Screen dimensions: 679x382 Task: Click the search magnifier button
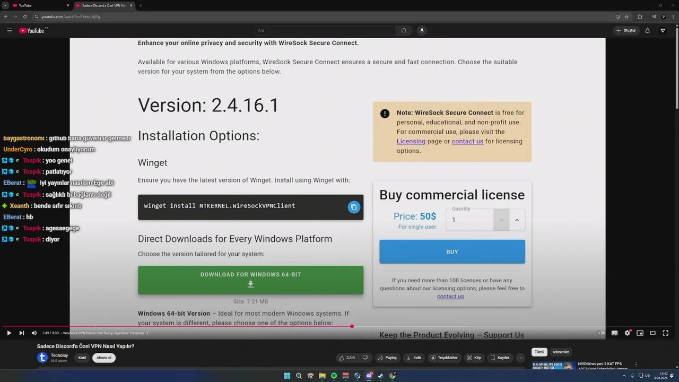tap(404, 30)
